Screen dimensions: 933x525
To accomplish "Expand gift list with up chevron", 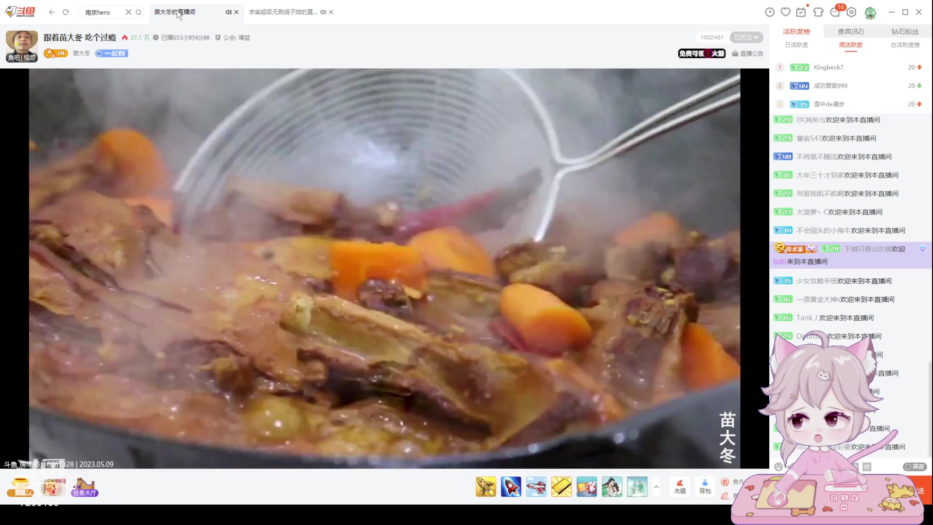I will pyautogui.click(x=656, y=487).
